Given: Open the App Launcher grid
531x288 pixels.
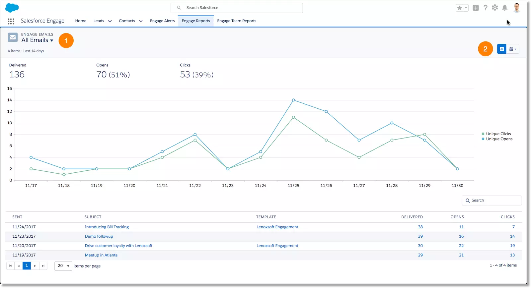Looking at the screenshot, I should click(x=11, y=21).
